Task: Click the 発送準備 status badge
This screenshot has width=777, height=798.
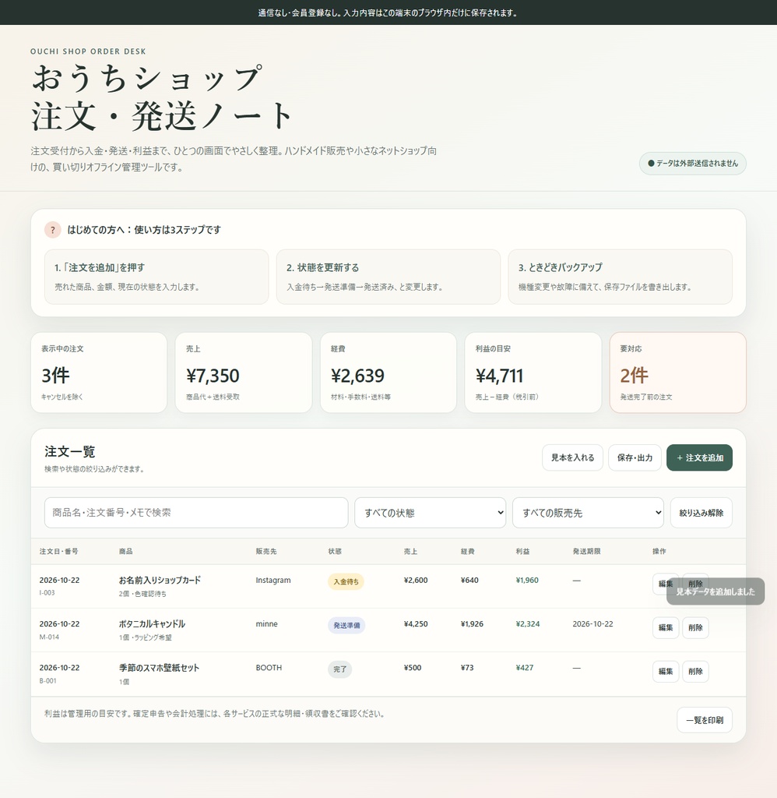Action: click(x=346, y=626)
